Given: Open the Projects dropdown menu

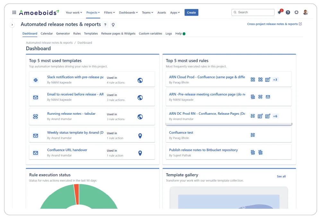Looking at the screenshot, I should (93, 12).
